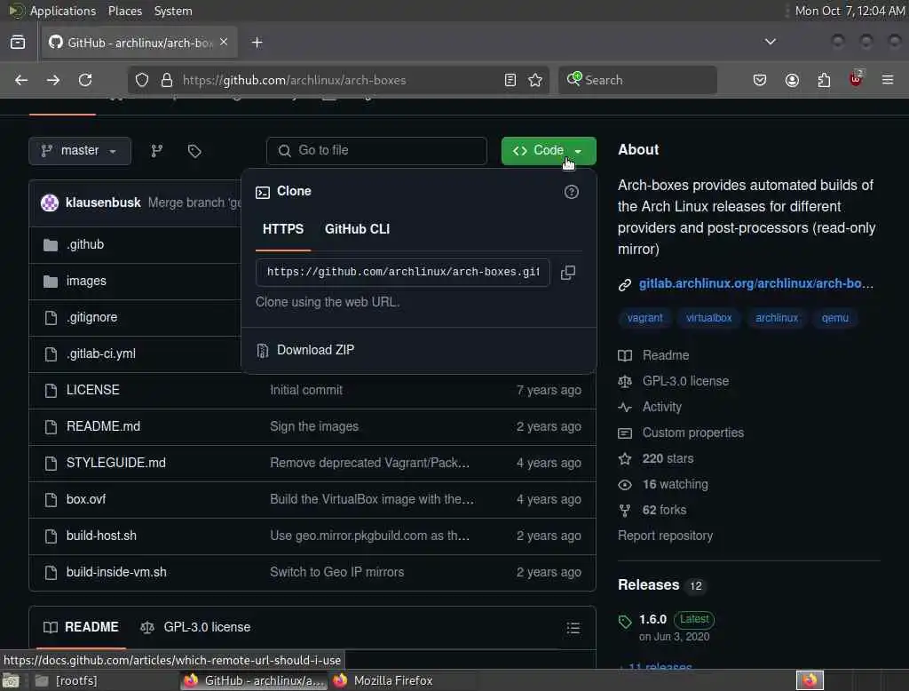Open tracking protection shield icon

pyautogui.click(x=142, y=80)
